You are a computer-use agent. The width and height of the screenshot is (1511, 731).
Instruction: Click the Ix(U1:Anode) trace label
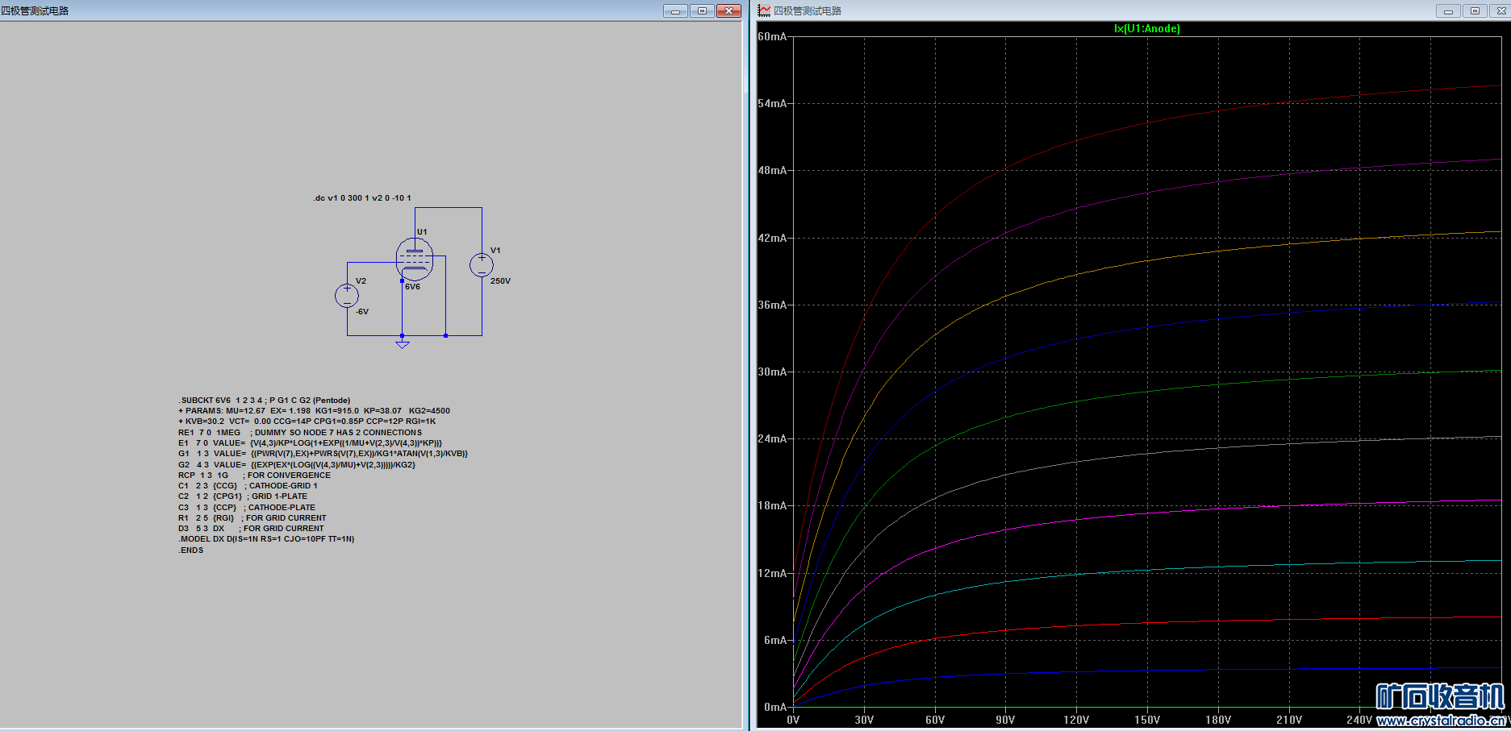pyautogui.click(x=1146, y=29)
